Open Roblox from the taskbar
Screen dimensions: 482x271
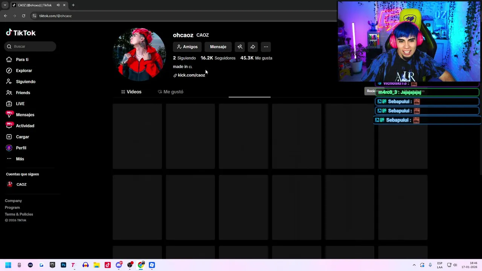click(x=152, y=265)
